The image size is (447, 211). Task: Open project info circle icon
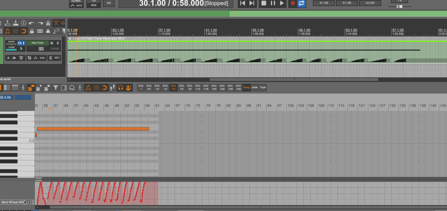(23, 23)
